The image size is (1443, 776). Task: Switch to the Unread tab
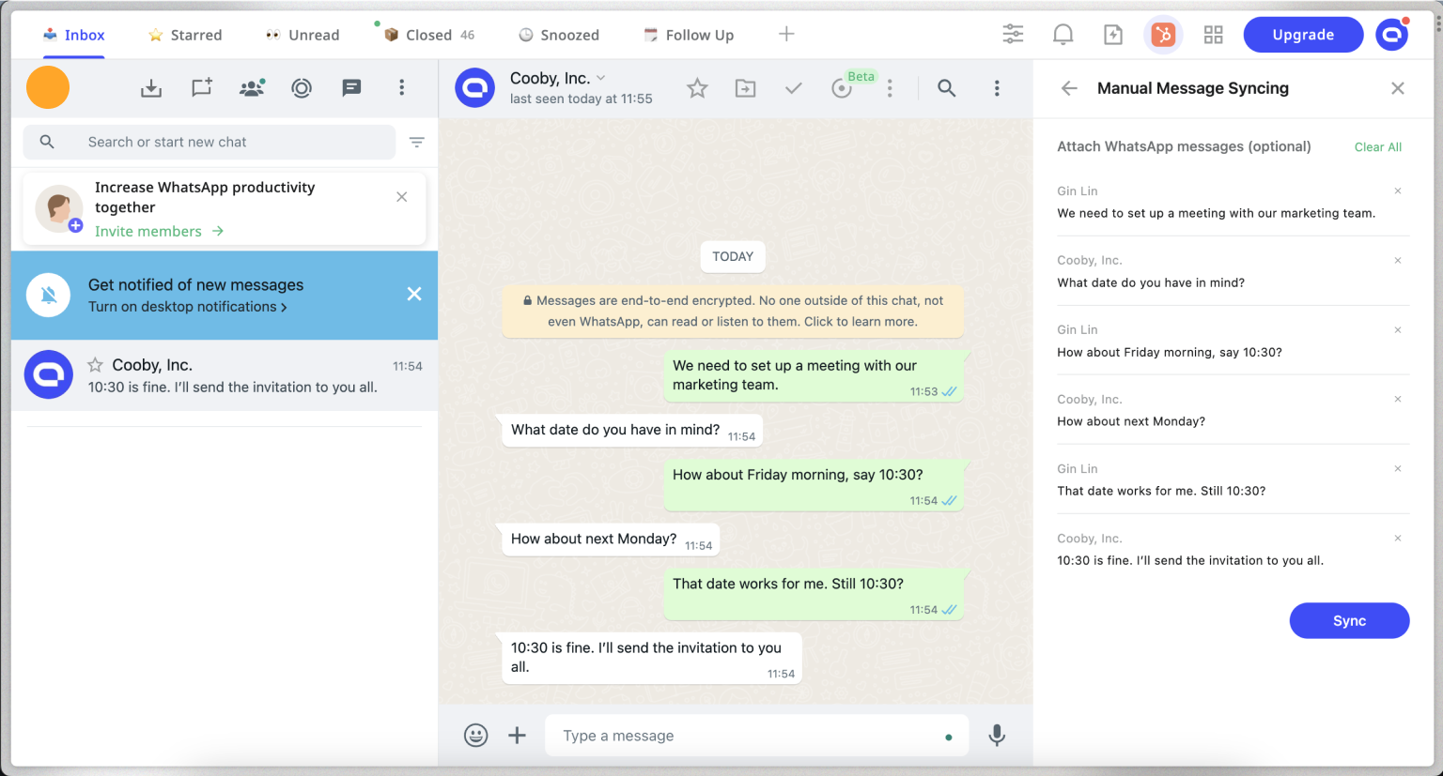302,35
